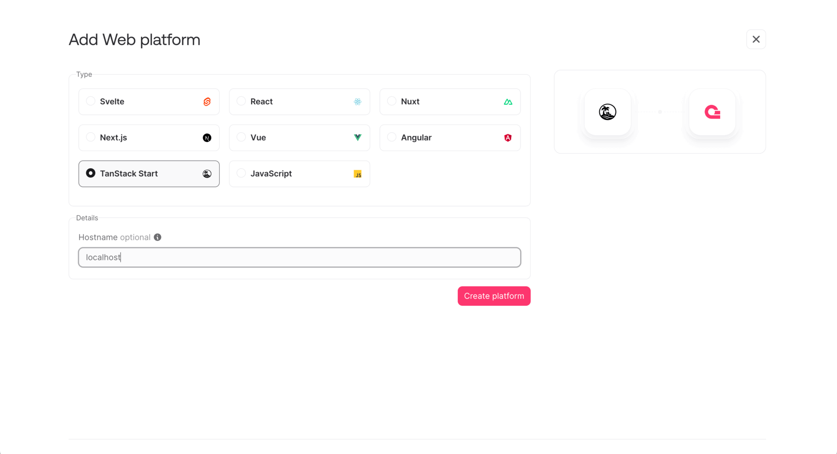Choose the Nuxt radio button
Image resolution: width=837 pixels, height=454 pixels.
coord(392,101)
